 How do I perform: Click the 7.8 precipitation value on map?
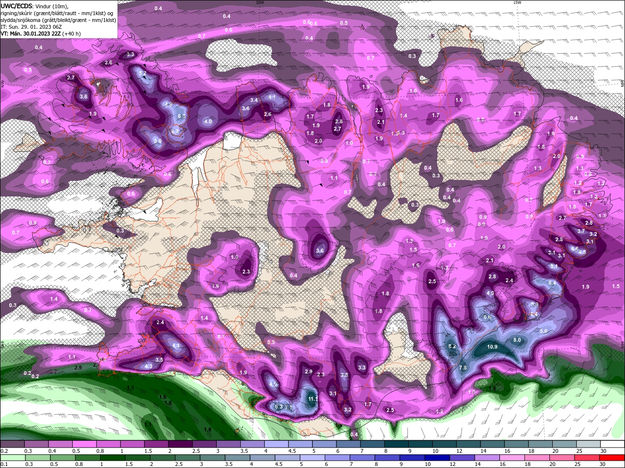(463, 368)
